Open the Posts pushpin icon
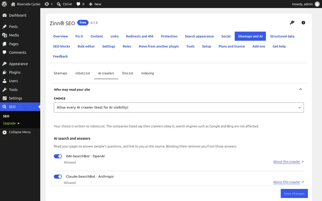 (x=4, y=27)
